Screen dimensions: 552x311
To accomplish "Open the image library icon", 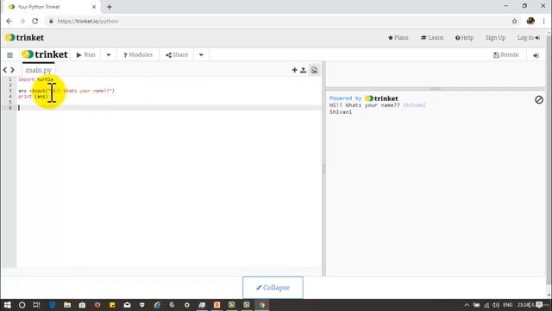I will (x=314, y=70).
